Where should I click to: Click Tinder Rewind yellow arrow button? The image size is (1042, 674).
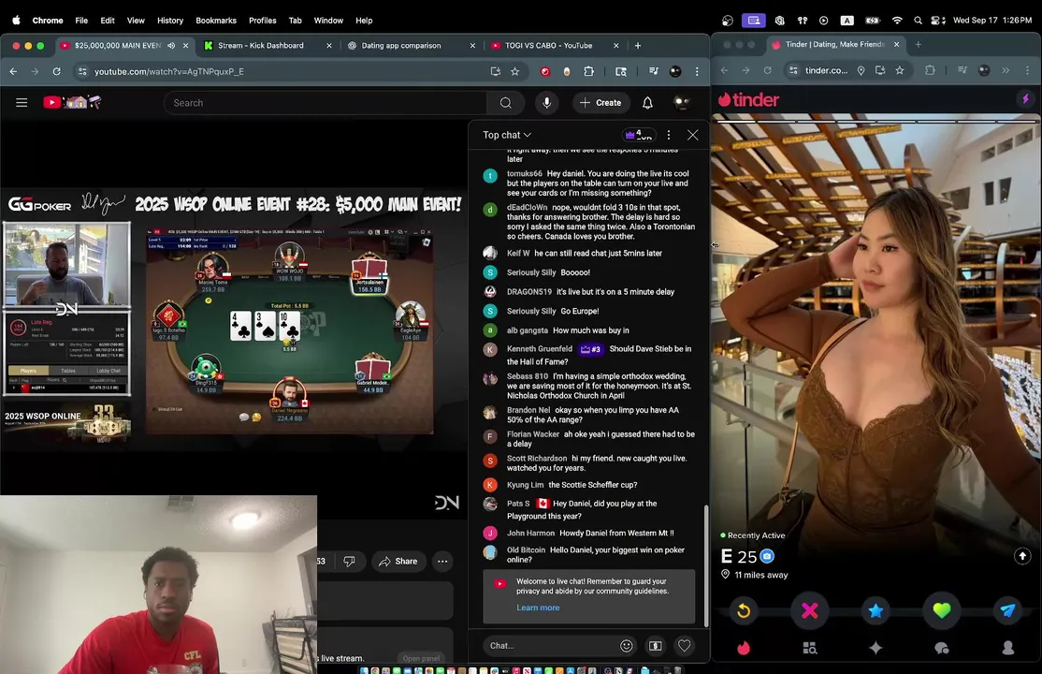tap(744, 610)
